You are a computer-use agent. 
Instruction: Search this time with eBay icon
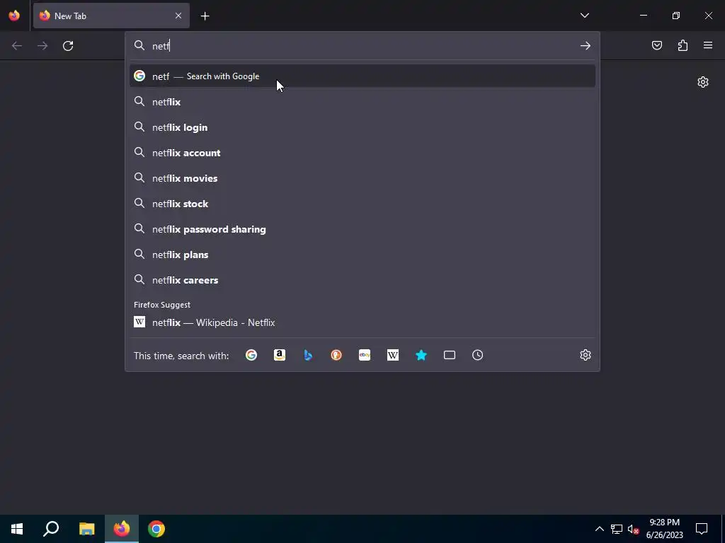[x=365, y=355]
